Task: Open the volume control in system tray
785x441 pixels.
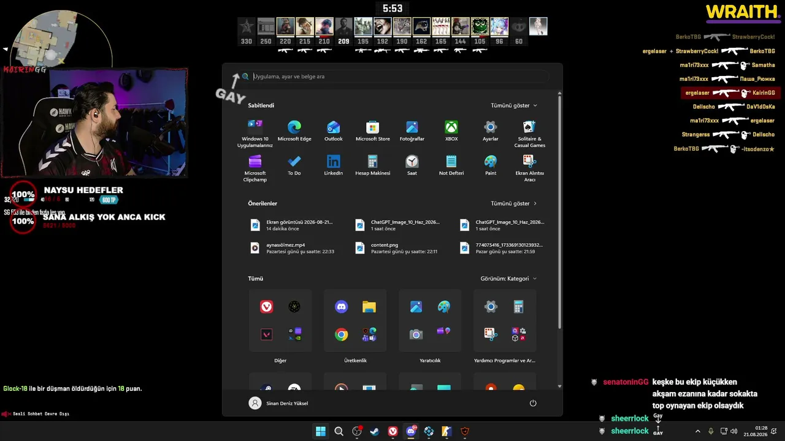Action: point(734,431)
